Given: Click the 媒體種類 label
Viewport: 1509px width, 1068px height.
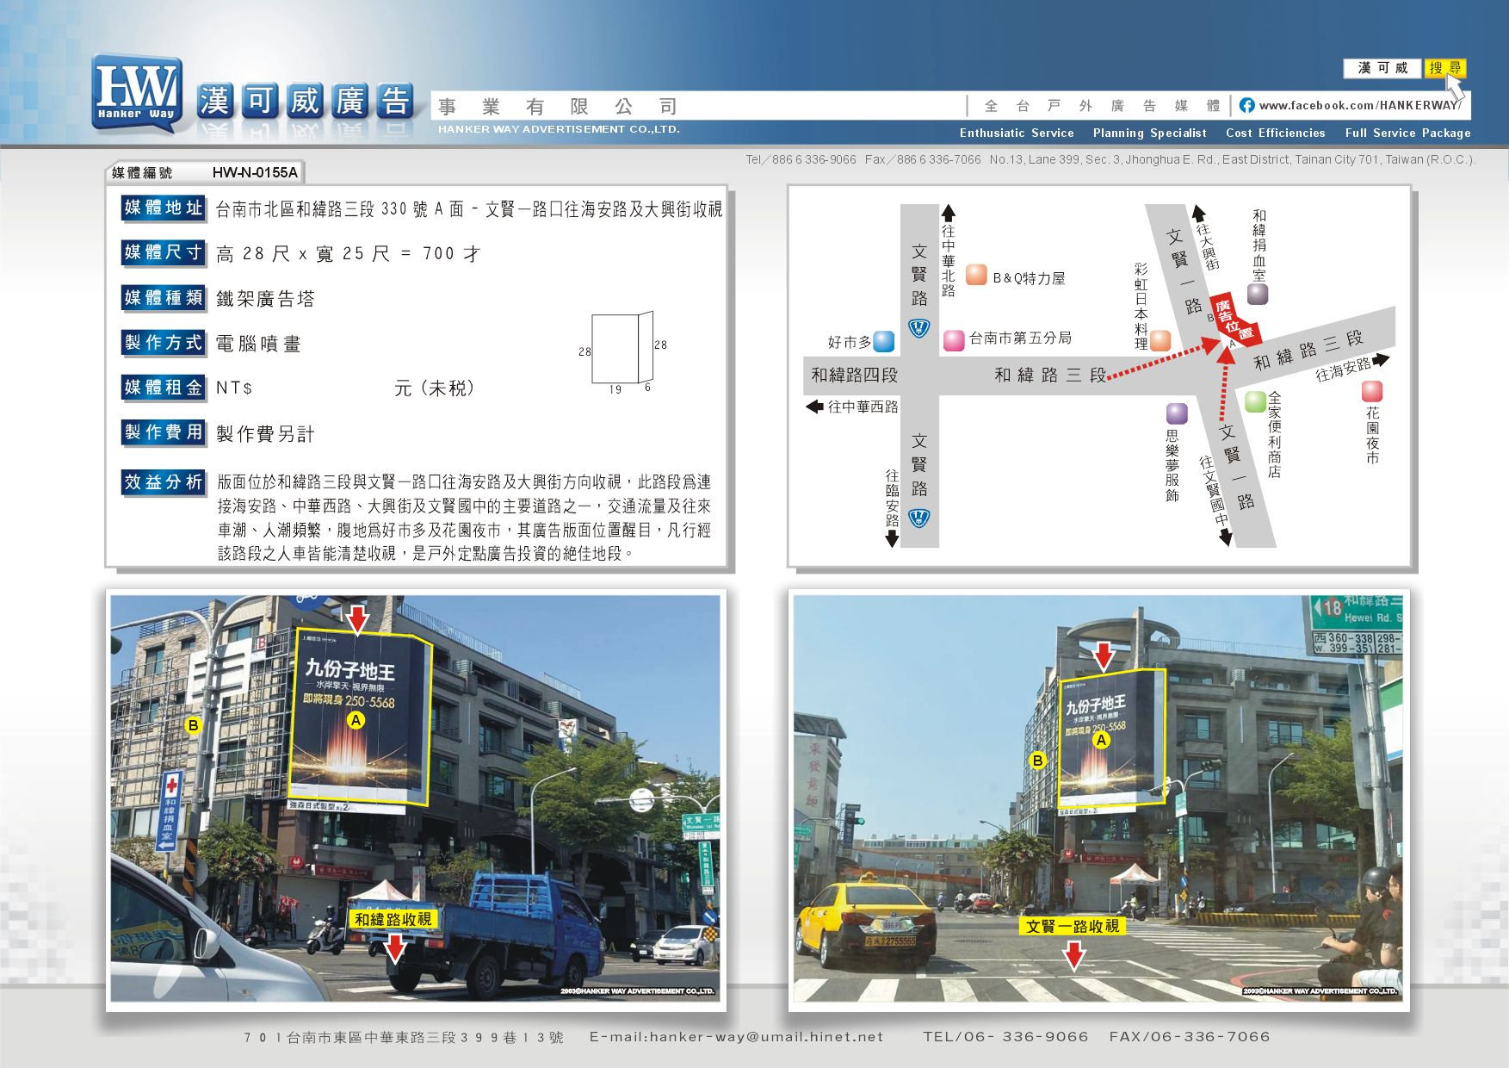Looking at the screenshot, I should point(164,298).
